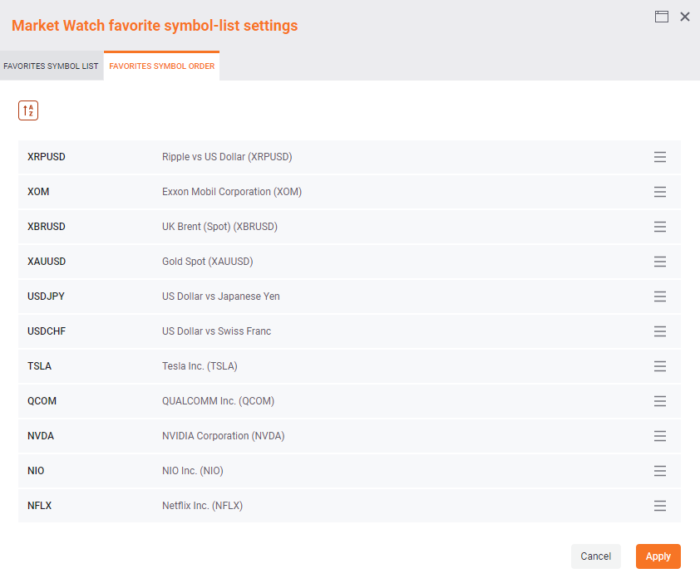Click description 'Gold Spot (XAUUSD)'
Viewport: 700px width, 588px height.
click(208, 262)
